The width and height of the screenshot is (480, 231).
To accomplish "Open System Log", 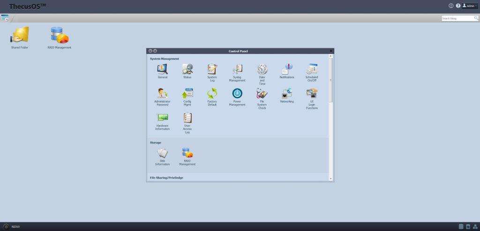I will pos(212,73).
